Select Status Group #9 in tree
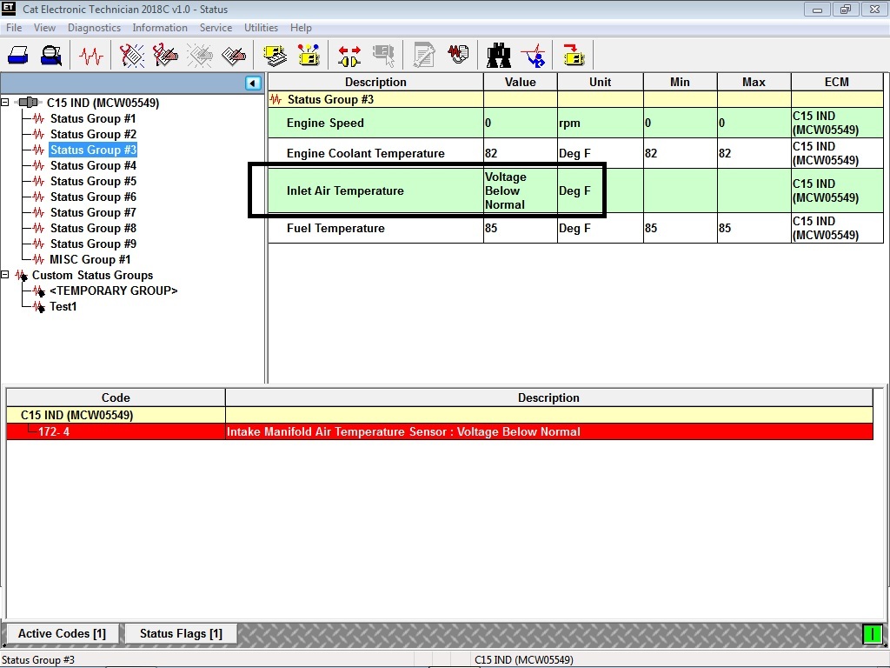Screen dimensions: 890x668 tap(93, 244)
